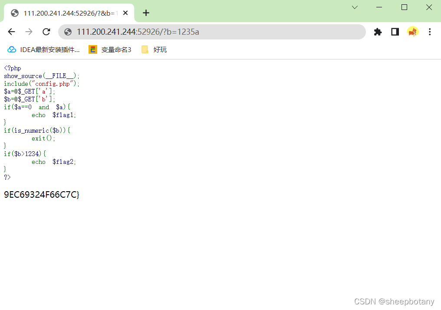
Task: Click the <?php opening tag
Action: coord(13,68)
